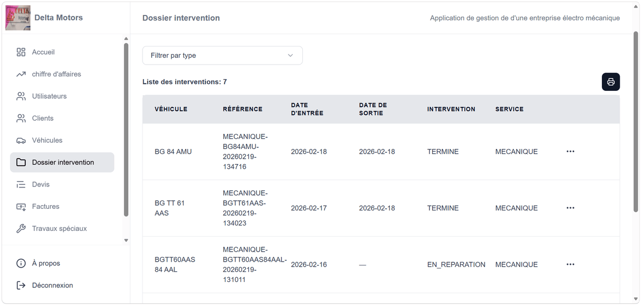Click the DATE DE SORTIE column header
Image resolution: width=641 pixels, height=305 pixels.
(373, 109)
